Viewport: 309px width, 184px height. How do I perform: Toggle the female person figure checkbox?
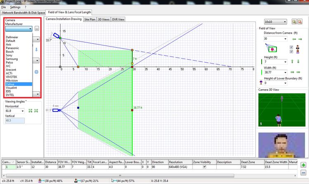[292, 51]
